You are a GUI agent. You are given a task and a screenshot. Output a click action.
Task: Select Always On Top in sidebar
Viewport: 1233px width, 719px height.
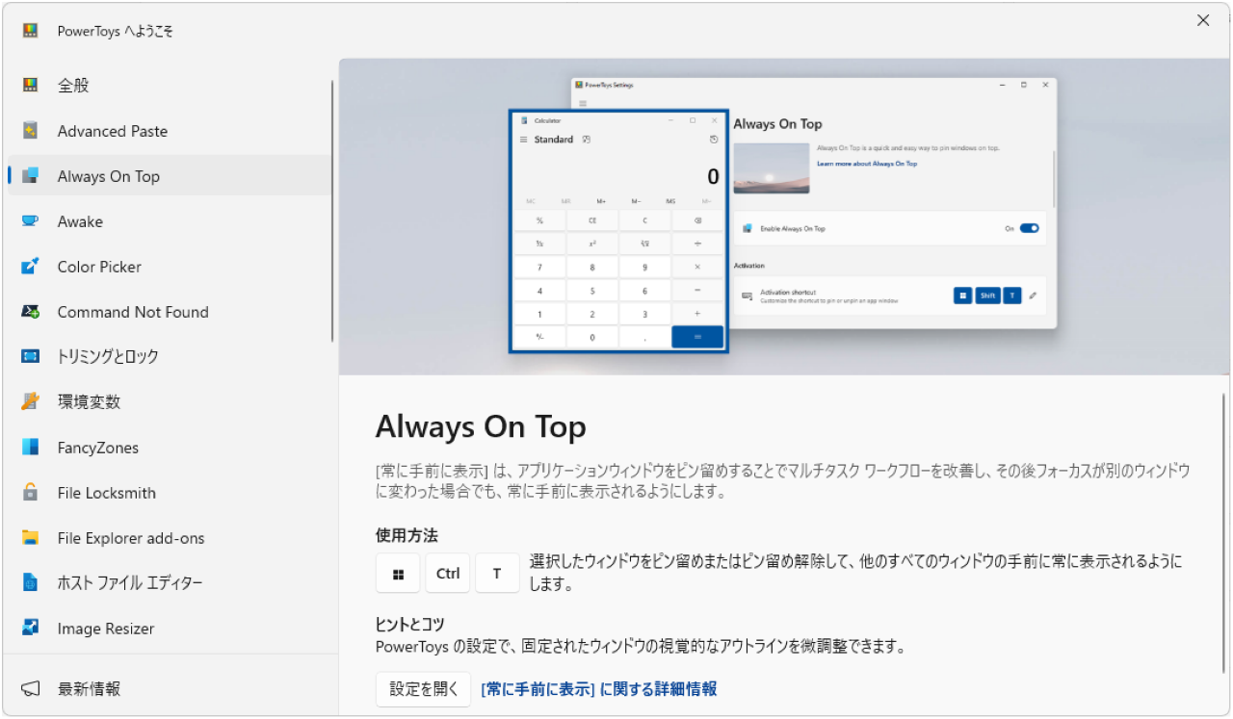(170, 175)
